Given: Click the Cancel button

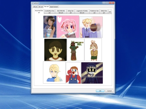Looking at the screenshot, I should 109,91.
